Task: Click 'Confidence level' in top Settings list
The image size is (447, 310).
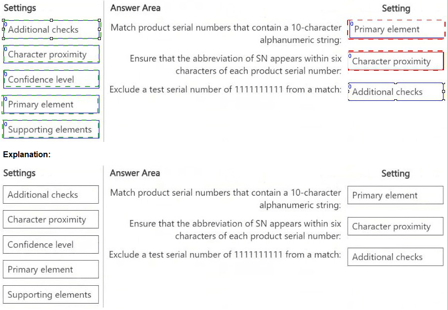Action: tap(51, 79)
